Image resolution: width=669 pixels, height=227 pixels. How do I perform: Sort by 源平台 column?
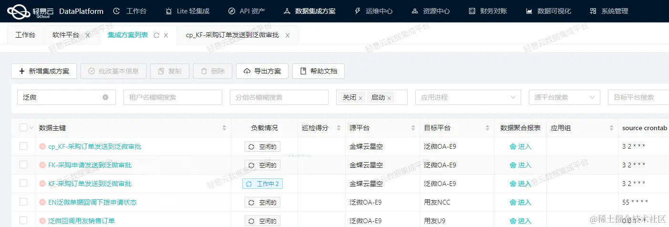[413, 128]
